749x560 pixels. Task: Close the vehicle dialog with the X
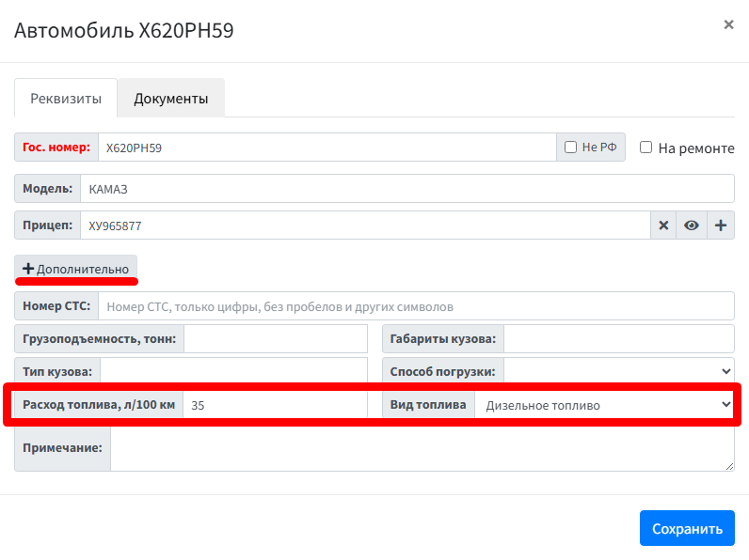point(728,25)
